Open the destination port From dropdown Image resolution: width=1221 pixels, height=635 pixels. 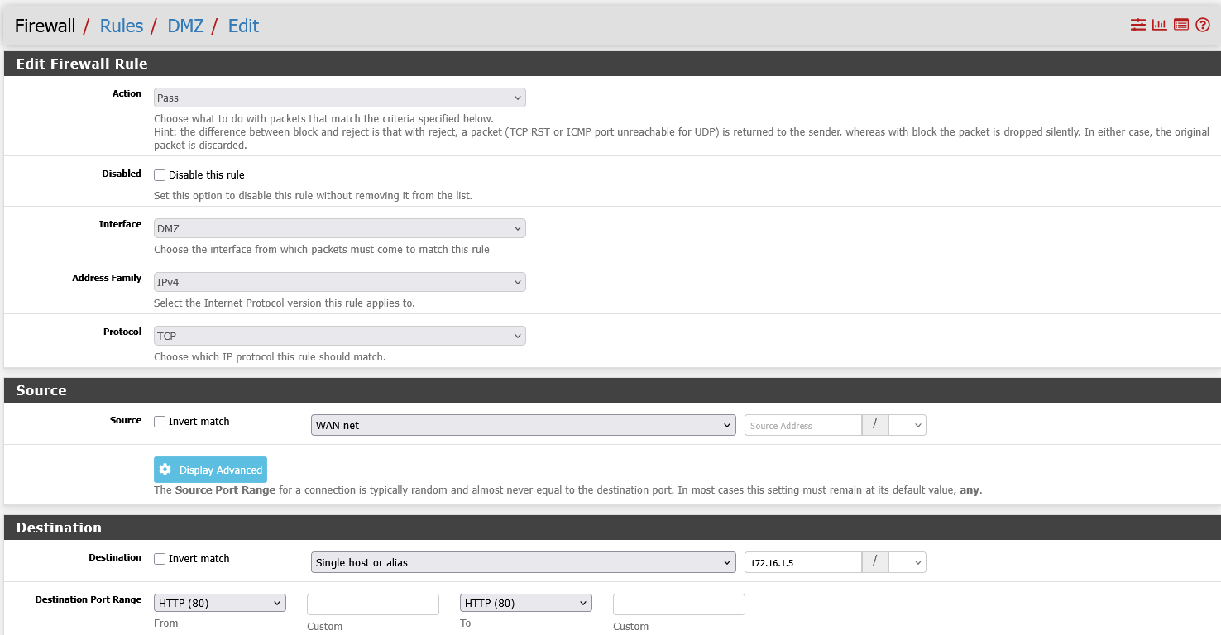219,603
